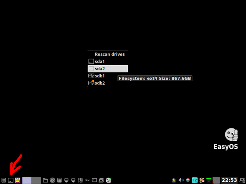This screenshot has height=184, width=246.
Task: Switch to the second gray desktop pager
Action: tap(36, 180)
